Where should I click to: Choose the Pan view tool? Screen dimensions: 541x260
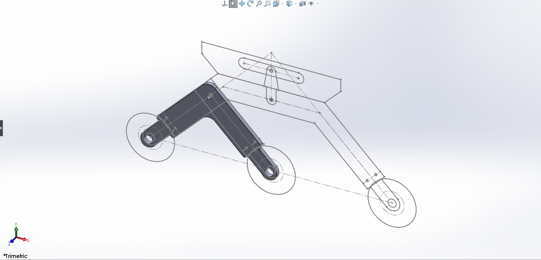[x=242, y=4]
